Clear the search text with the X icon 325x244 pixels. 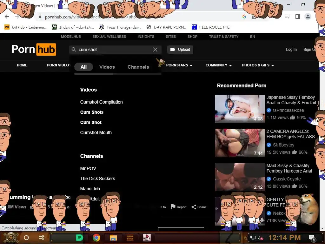pos(155,50)
